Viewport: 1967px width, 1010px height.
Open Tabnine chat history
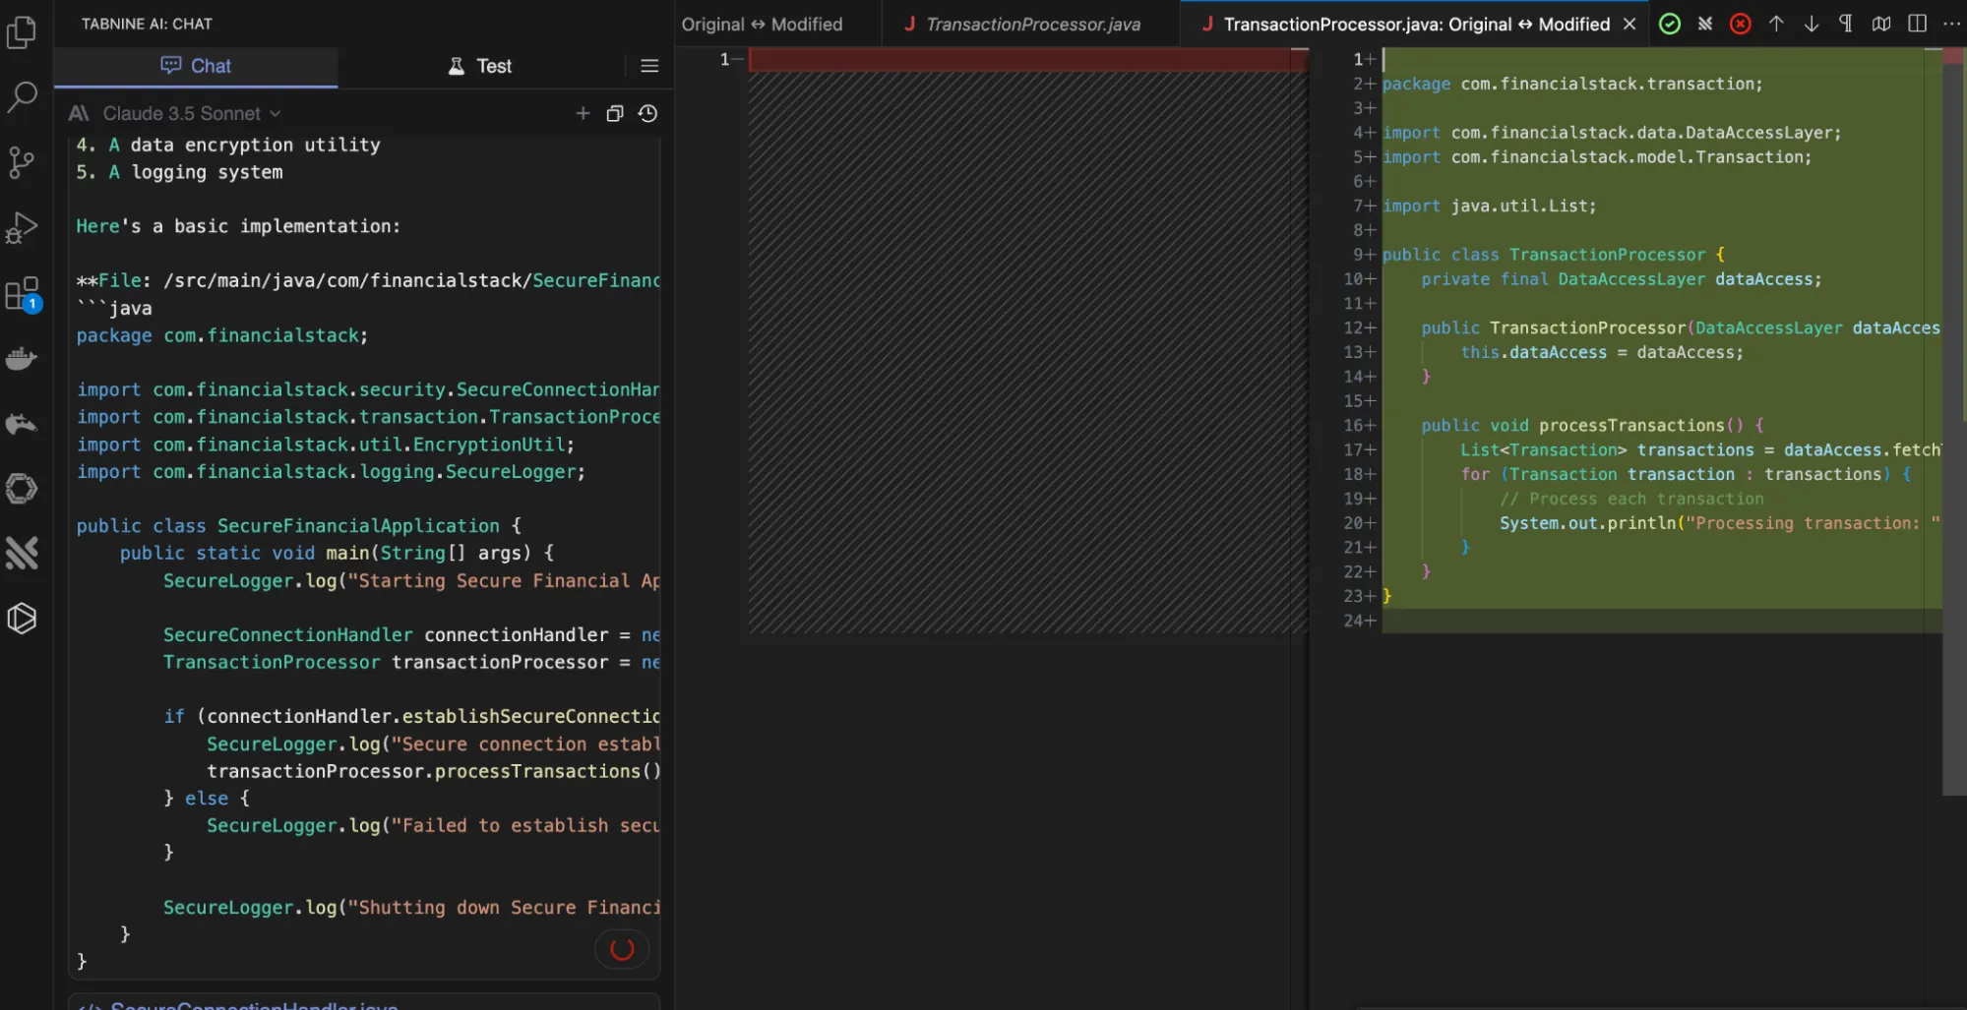pyautogui.click(x=647, y=114)
